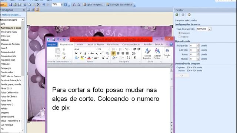
Task: Click Grow Font icon in Word ribbon
Action: (x=103, y=58)
